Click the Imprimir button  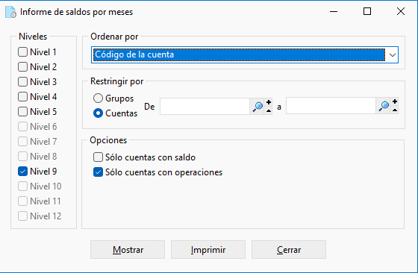pyautogui.click(x=208, y=250)
